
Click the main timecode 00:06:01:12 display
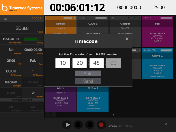(x=77, y=8)
